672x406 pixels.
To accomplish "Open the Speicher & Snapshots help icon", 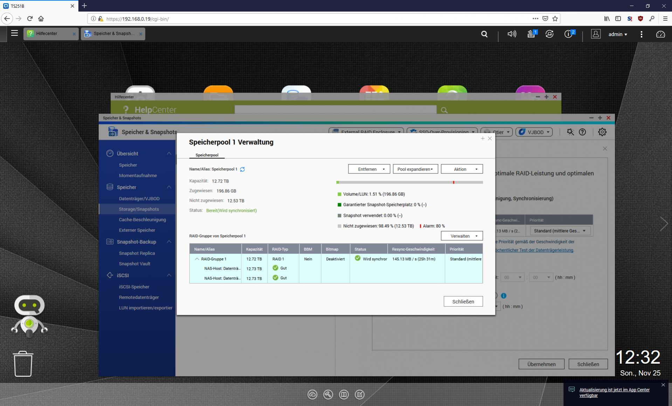I will 582,132.
